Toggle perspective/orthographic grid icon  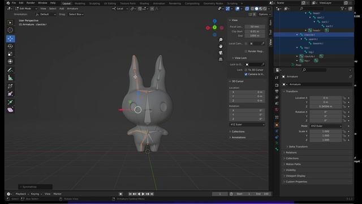pos(221,59)
